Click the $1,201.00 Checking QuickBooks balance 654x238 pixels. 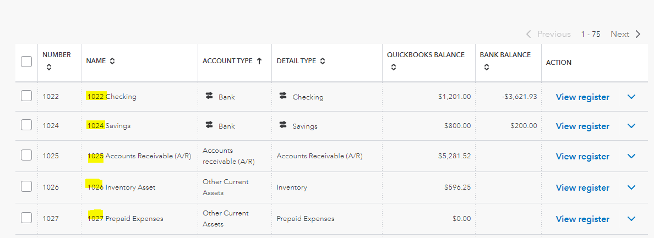coord(454,97)
